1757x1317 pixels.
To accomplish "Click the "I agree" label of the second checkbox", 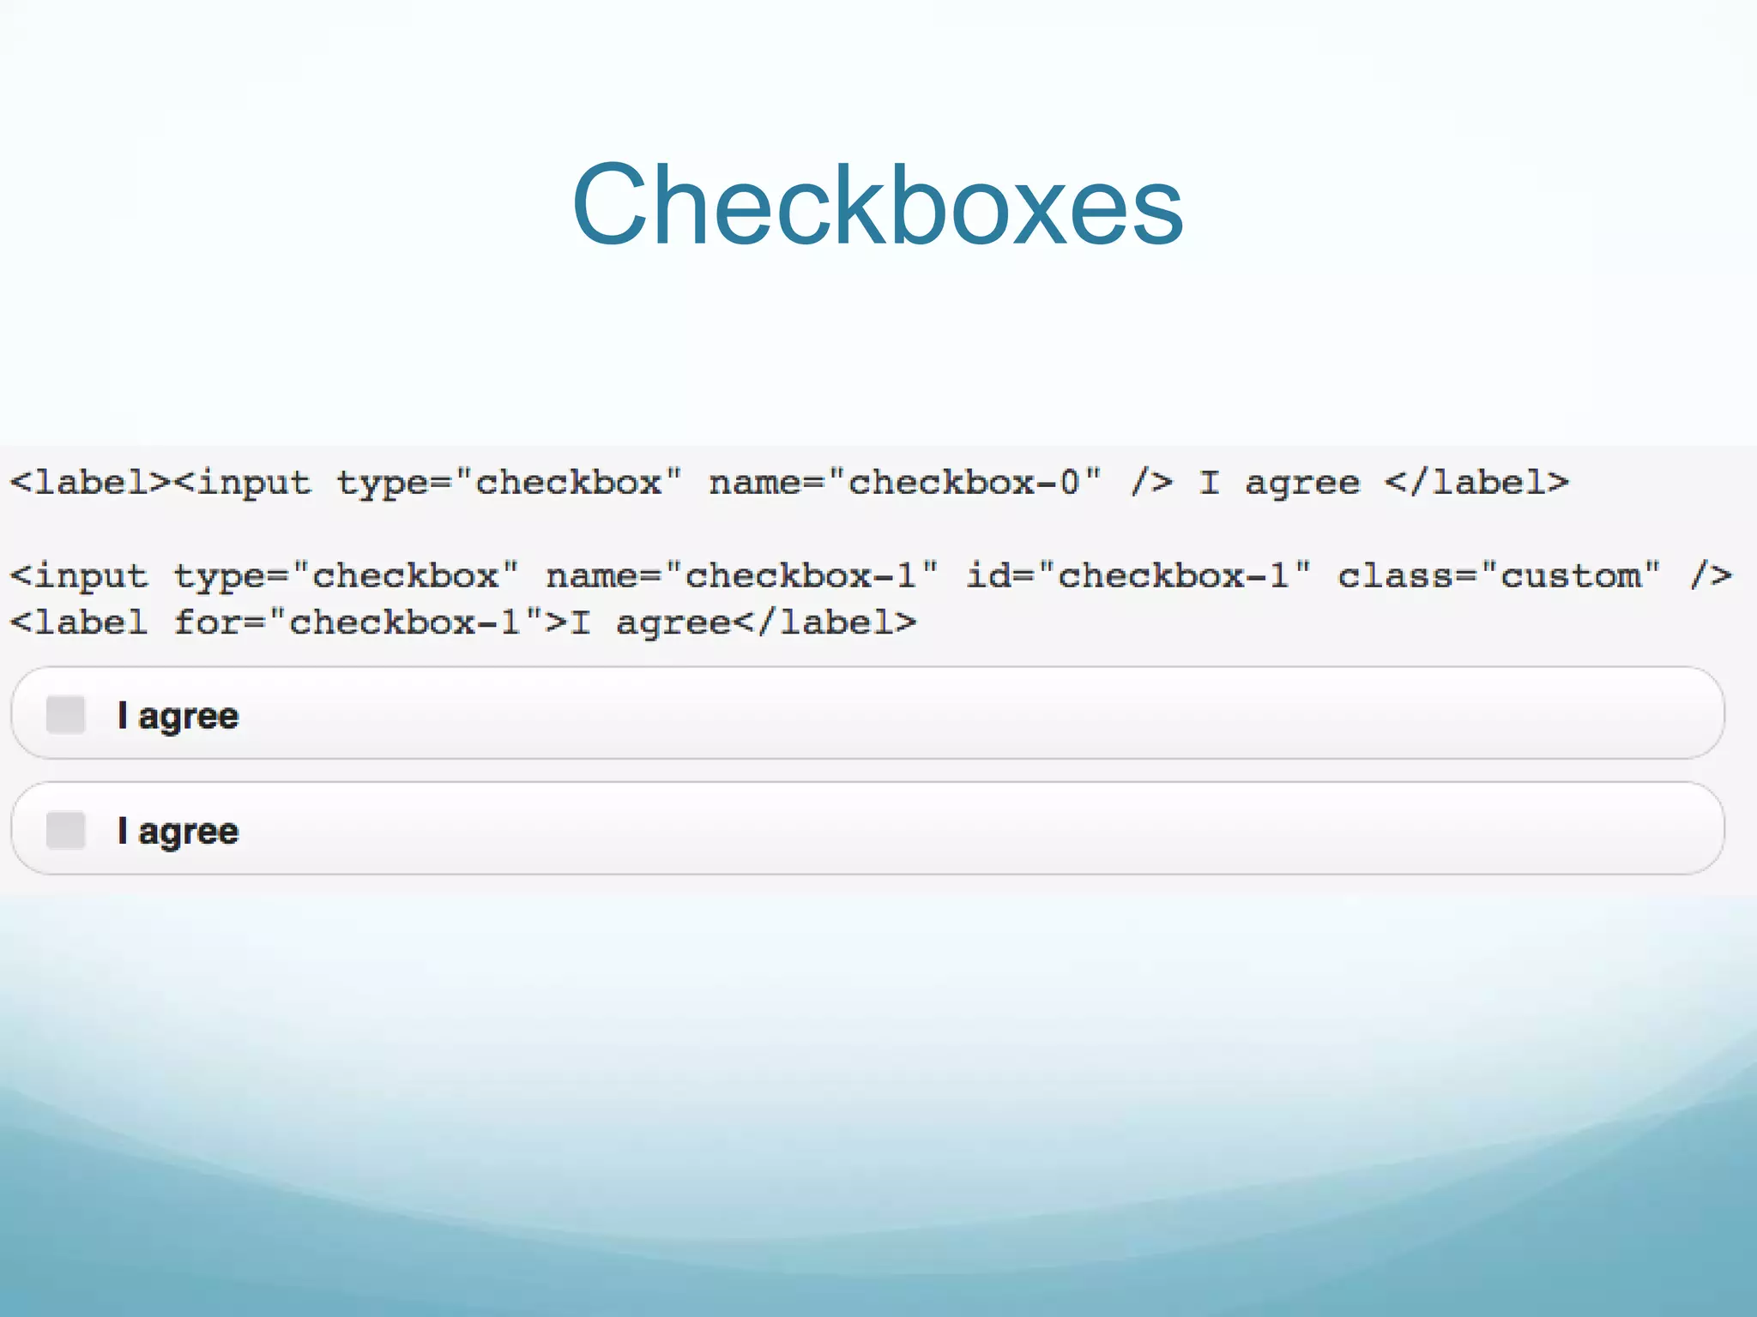I will click(x=178, y=832).
